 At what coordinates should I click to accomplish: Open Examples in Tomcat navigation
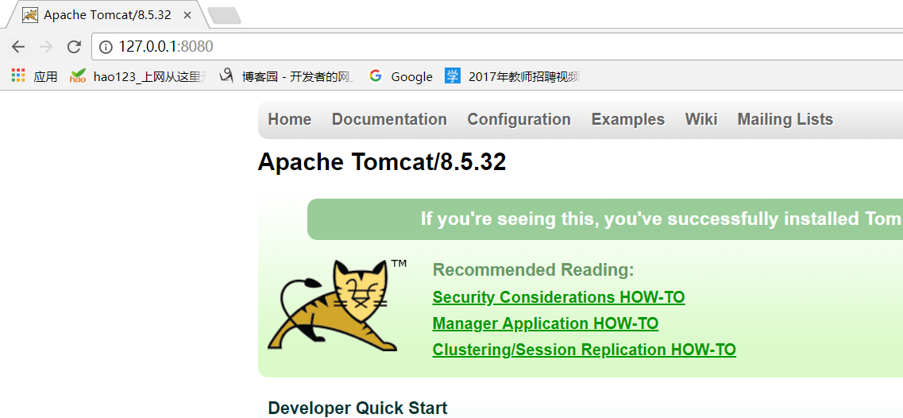(x=627, y=119)
